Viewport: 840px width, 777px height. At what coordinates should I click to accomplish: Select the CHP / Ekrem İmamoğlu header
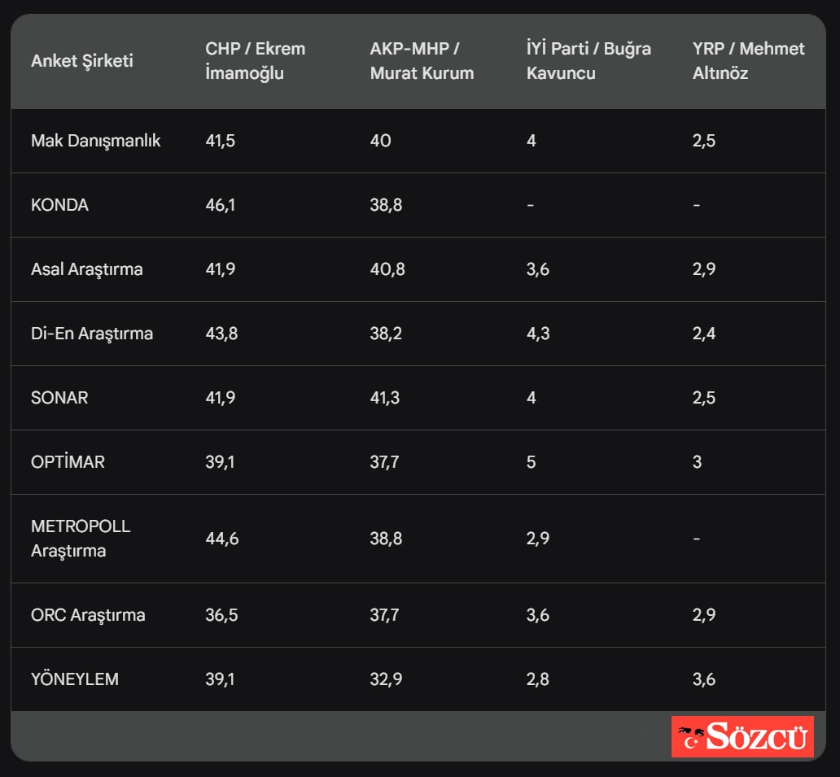click(255, 61)
